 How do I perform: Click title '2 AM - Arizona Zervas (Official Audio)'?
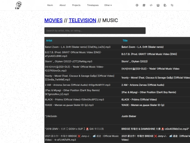coord(143,85)
